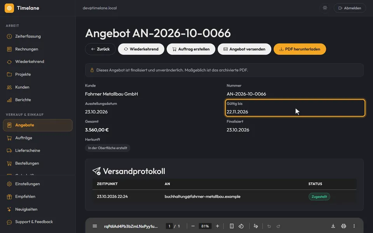
Task: Open PDF viewer more options menu
Action: [x=354, y=226]
